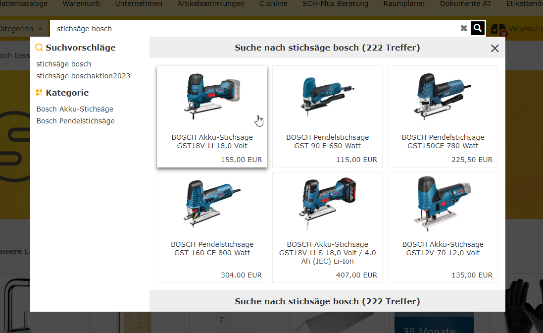Open category Bosch Pendelstichsäge

click(76, 121)
